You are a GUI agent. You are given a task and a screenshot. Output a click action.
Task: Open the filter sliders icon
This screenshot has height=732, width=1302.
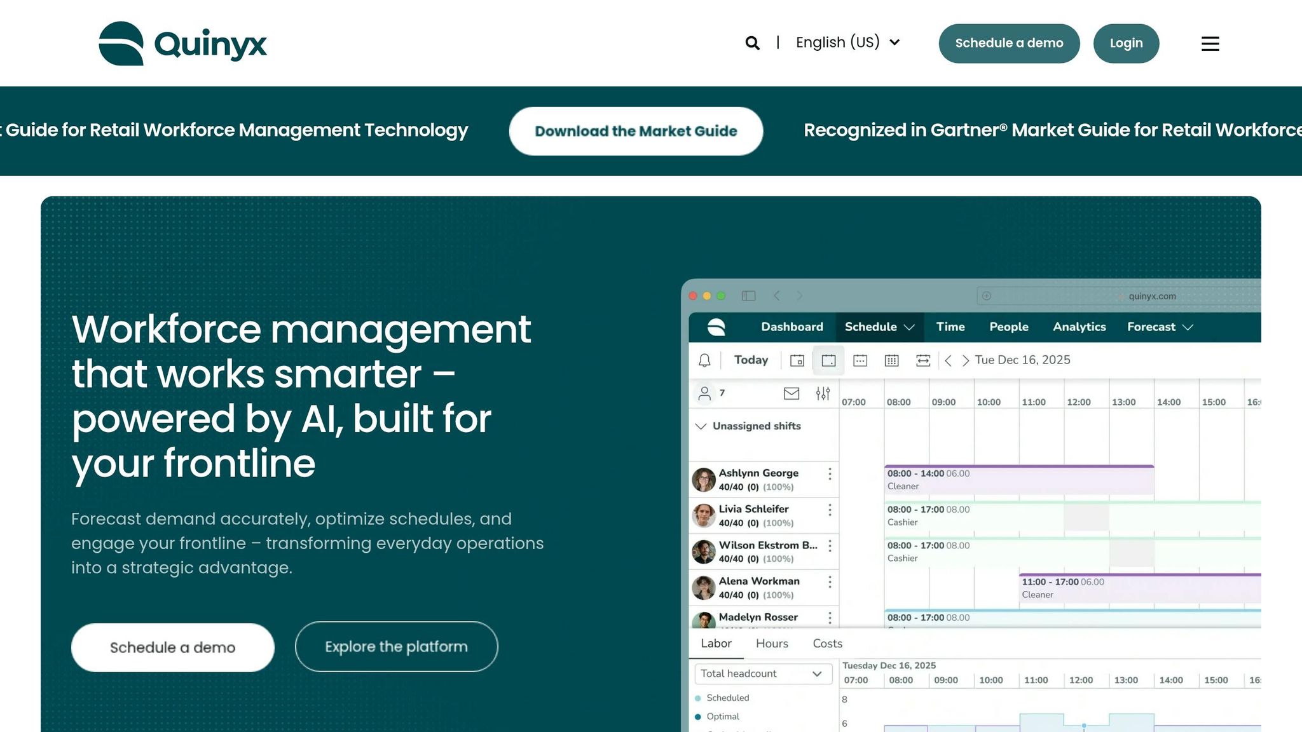[x=823, y=393]
